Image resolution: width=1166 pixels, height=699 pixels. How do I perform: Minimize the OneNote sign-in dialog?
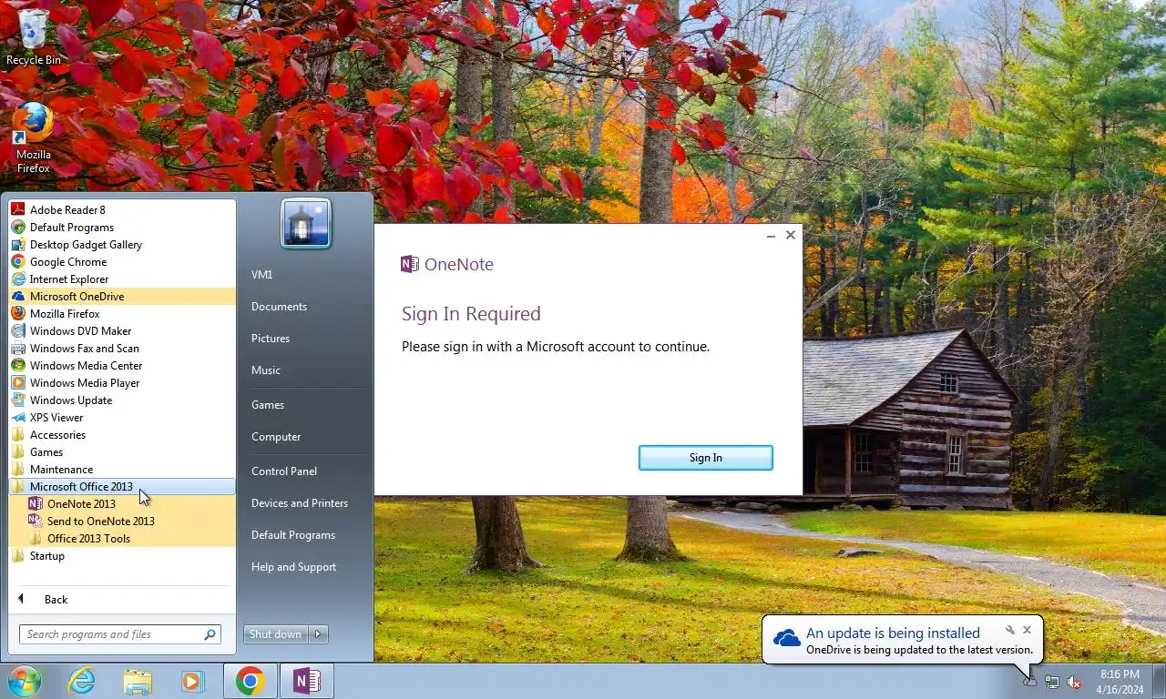(x=771, y=236)
